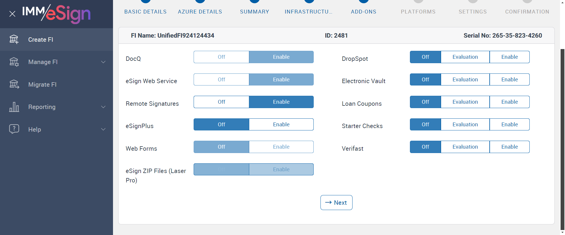Click the ID: 2481 text
The image size is (565, 235).
click(x=336, y=36)
